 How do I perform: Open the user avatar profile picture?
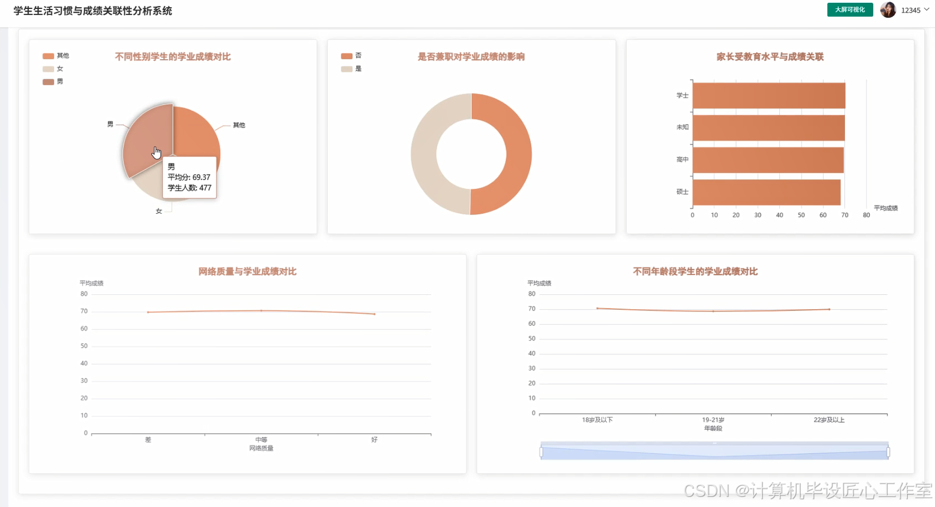pyautogui.click(x=888, y=9)
